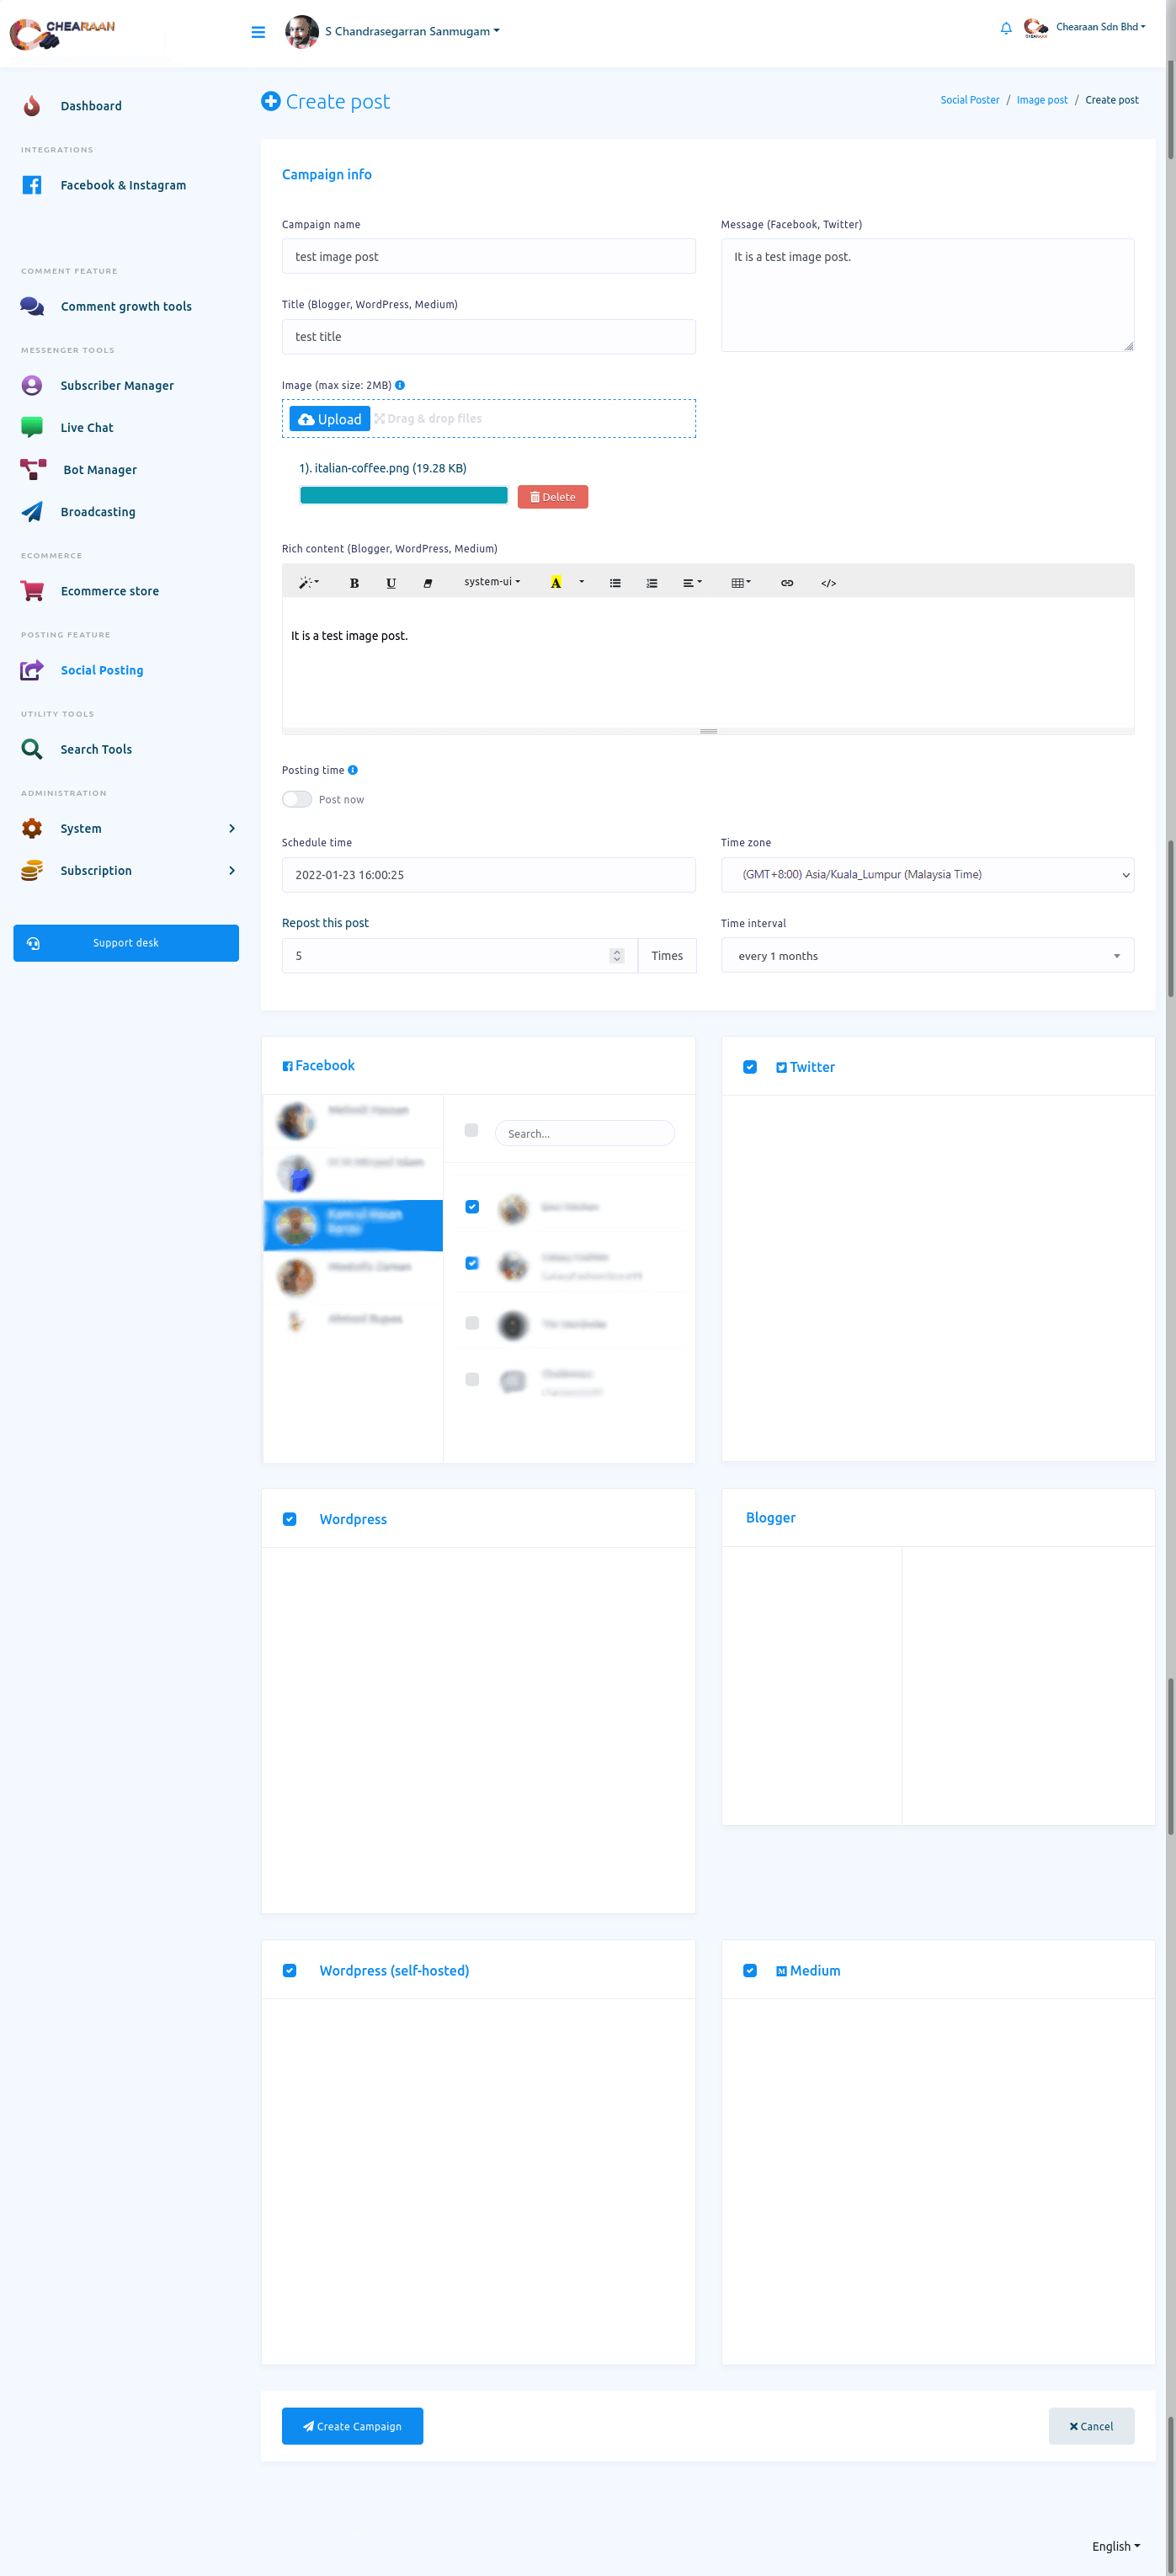Open the Time zone dropdown
Image resolution: width=1176 pixels, height=2576 pixels.
[927, 875]
